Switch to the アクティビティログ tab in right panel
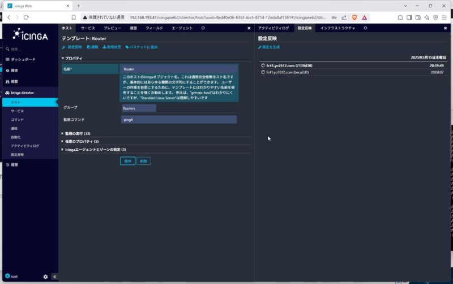 point(273,28)
